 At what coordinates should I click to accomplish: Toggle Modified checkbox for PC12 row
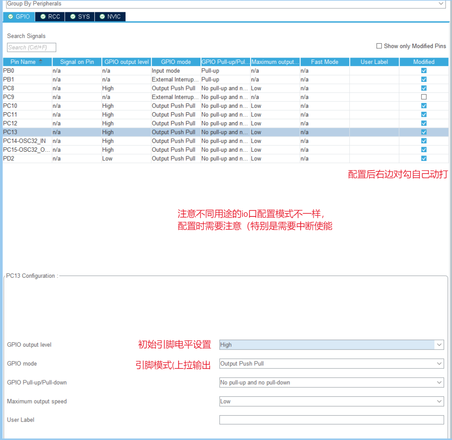point(424,123)
